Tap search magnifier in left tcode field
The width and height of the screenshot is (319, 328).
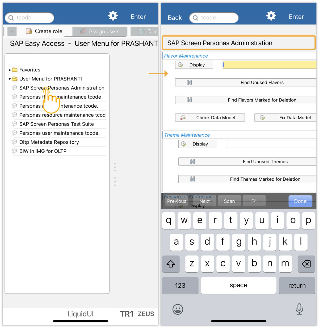[x=11, y=18]
